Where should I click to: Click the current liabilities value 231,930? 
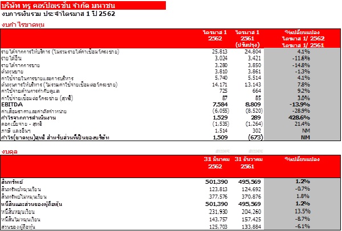[x=218, y=212]
